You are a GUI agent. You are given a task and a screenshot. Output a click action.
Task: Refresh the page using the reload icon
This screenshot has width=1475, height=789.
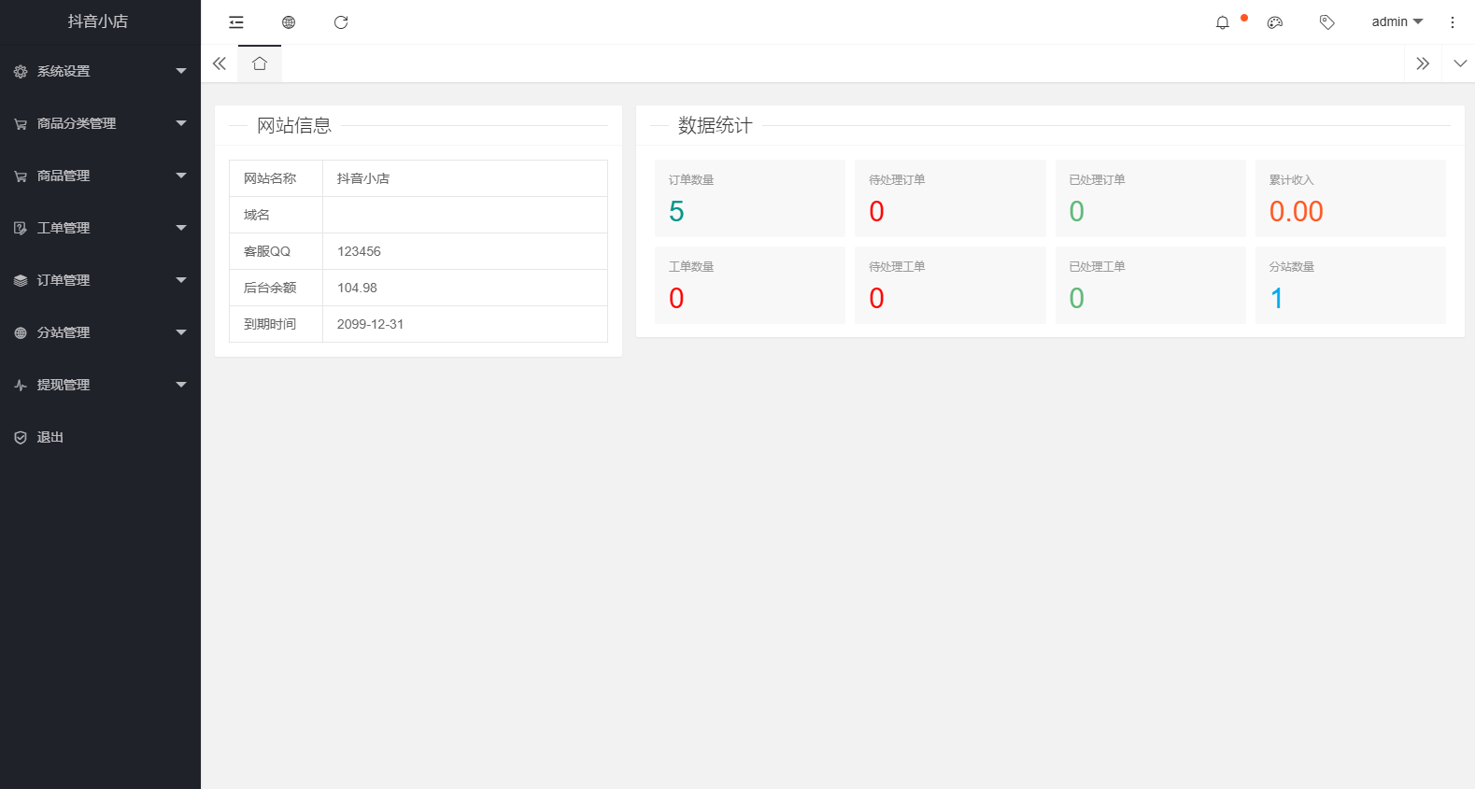tap(341, 22)
